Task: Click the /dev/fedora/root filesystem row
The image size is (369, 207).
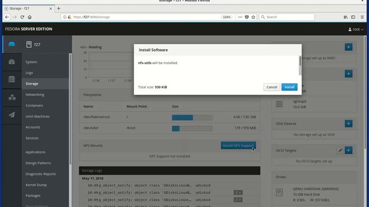Action: click(170, 117)
